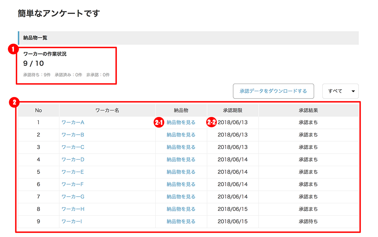
Task: Click 承認まち result in ワーカーE row
Action: click(308, 172)
